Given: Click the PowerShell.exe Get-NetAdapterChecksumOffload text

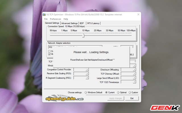Looking at the screenshot, I should click(x=92, y=60).
